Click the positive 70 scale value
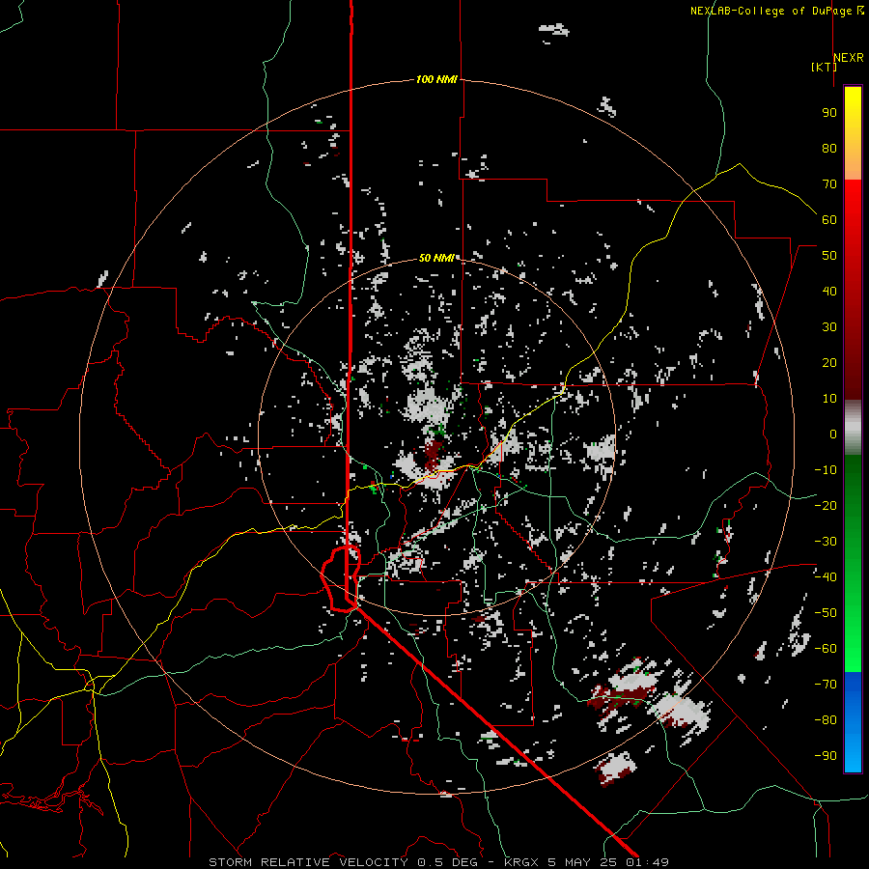This screenshot has width=869, height=869. (829, 184)
